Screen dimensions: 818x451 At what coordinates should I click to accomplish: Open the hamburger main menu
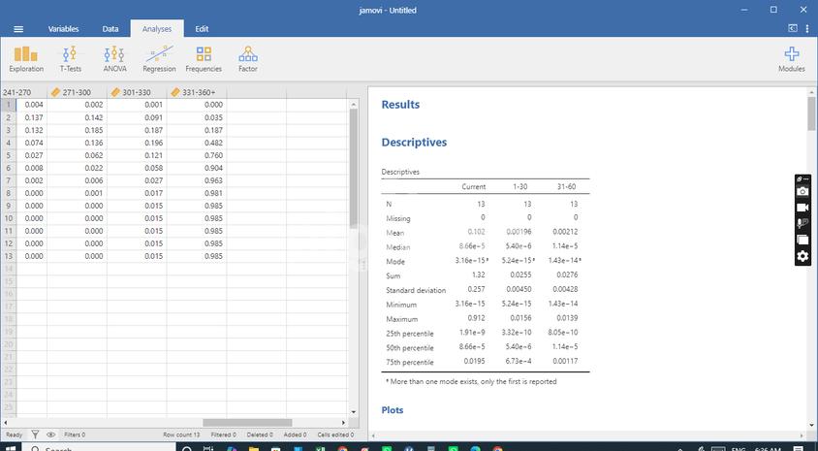18,29
